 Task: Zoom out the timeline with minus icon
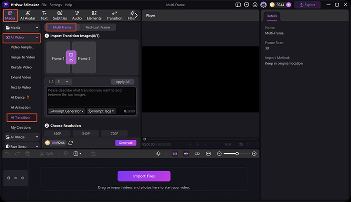pyautogui.click(x=219, y=154)
